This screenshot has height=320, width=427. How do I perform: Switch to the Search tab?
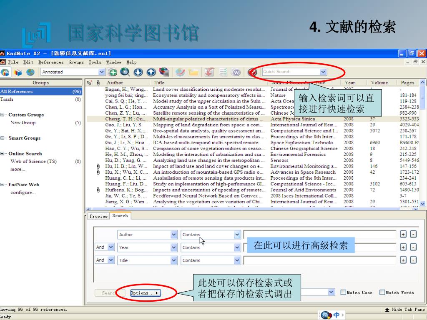(120, 216)
